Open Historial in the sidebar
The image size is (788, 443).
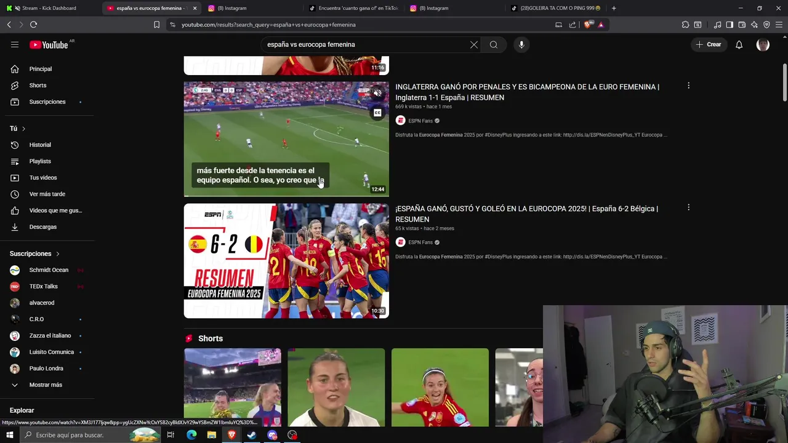click(40, 145)
